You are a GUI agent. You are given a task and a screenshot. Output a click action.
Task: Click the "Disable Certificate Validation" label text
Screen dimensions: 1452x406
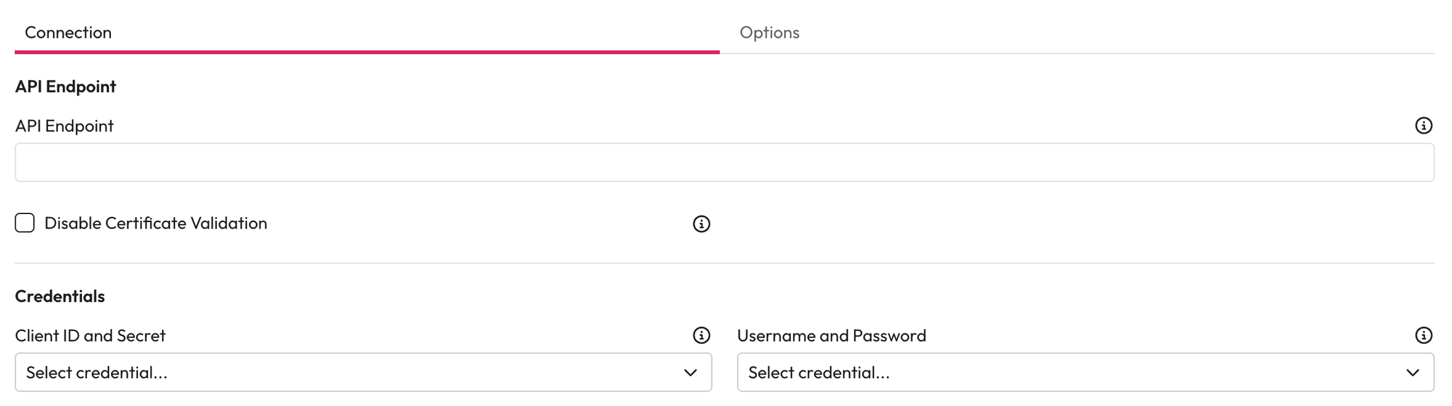[156, 223]
